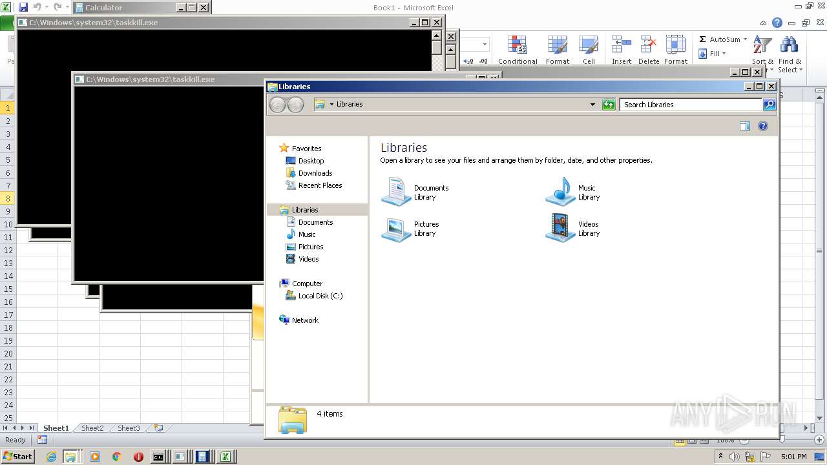
Task: Click Excel Decrease Decimal icon
Action: point(483,61)
